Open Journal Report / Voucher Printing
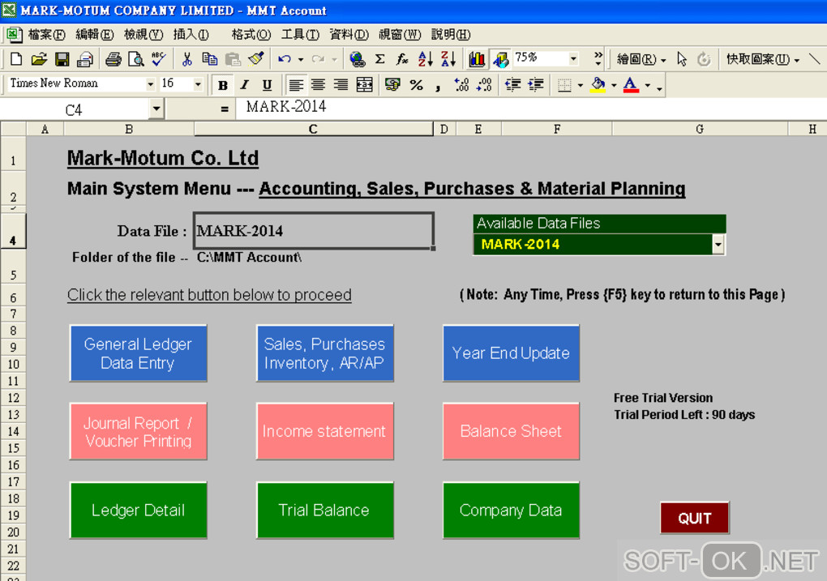Viewport: 827px width, 581px height. [x=138, y=431]
